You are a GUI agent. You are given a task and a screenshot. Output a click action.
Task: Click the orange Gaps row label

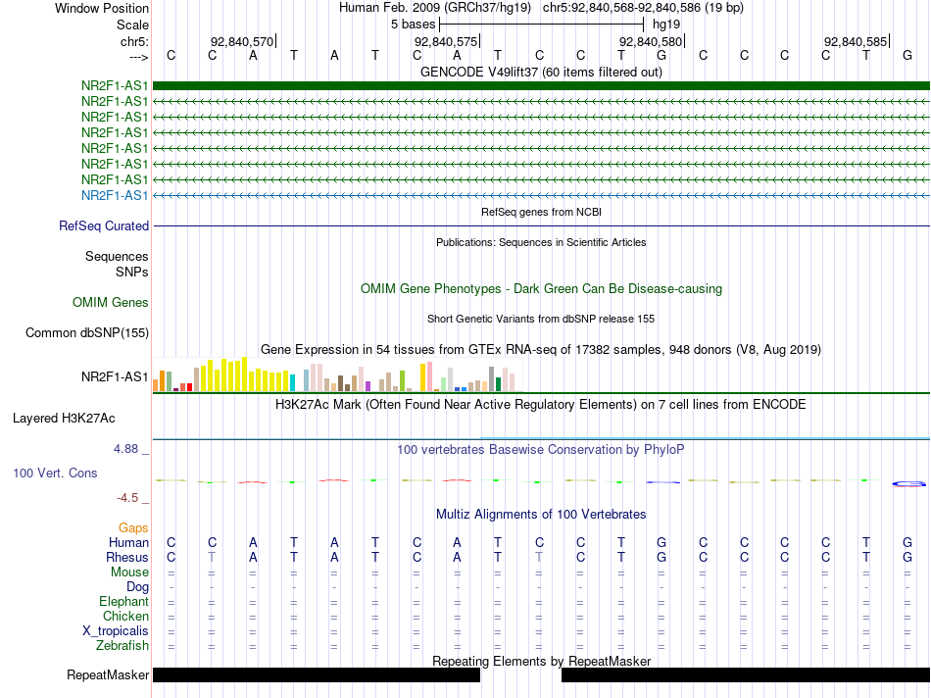click(133, 528)
